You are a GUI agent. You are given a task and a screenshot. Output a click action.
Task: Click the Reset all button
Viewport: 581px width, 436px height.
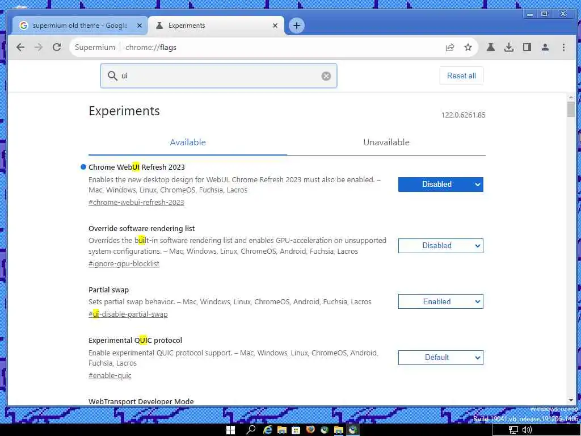click(461, 76)
